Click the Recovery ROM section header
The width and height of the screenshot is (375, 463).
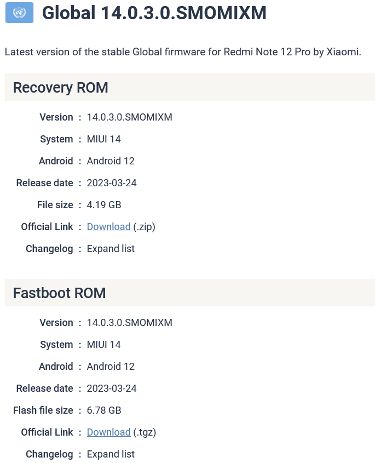tap(190, 88)
